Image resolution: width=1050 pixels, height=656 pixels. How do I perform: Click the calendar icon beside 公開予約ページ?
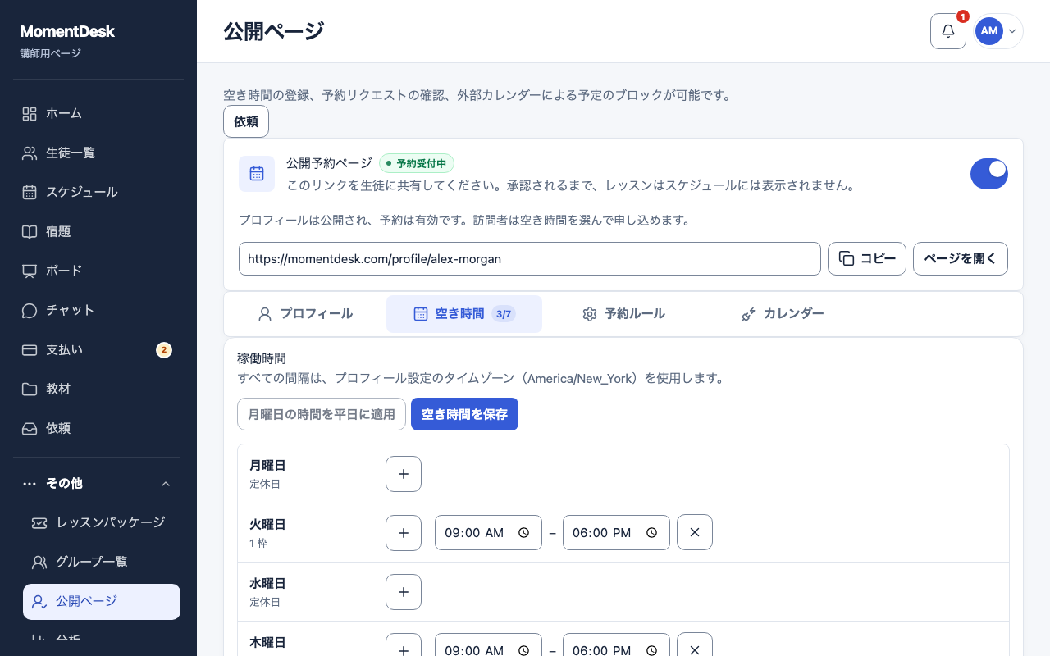click(x=257, y=174)
